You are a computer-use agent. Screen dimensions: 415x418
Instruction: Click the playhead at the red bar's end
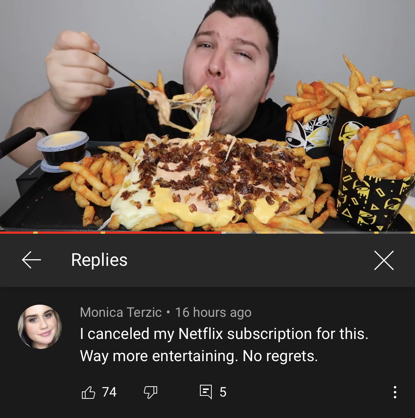coord(221,233)
